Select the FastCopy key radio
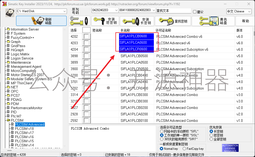The width and height of the screenshot is (255, 157). 184,148
